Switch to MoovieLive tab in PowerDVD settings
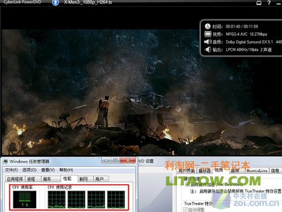The height and width of the screenshot is (212, 282). tap(257, 171)
